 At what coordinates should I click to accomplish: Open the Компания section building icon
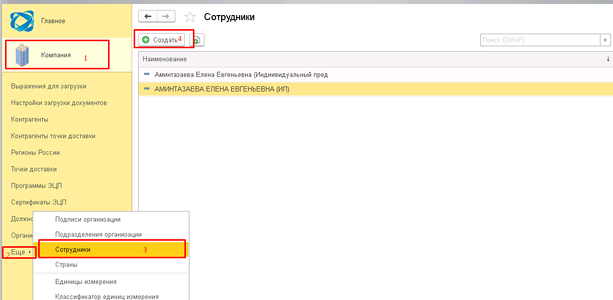[x=23, y=55]
